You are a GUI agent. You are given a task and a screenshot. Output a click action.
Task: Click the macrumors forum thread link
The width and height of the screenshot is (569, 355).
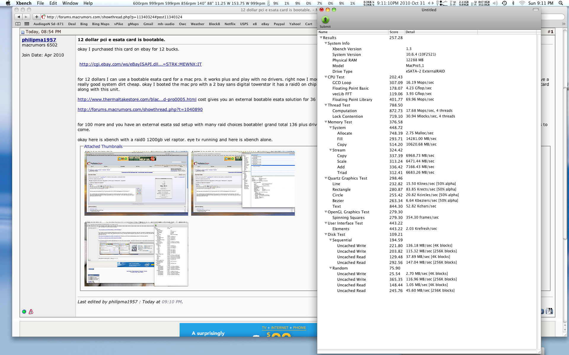pyautogui.click(x=140, y=109)
